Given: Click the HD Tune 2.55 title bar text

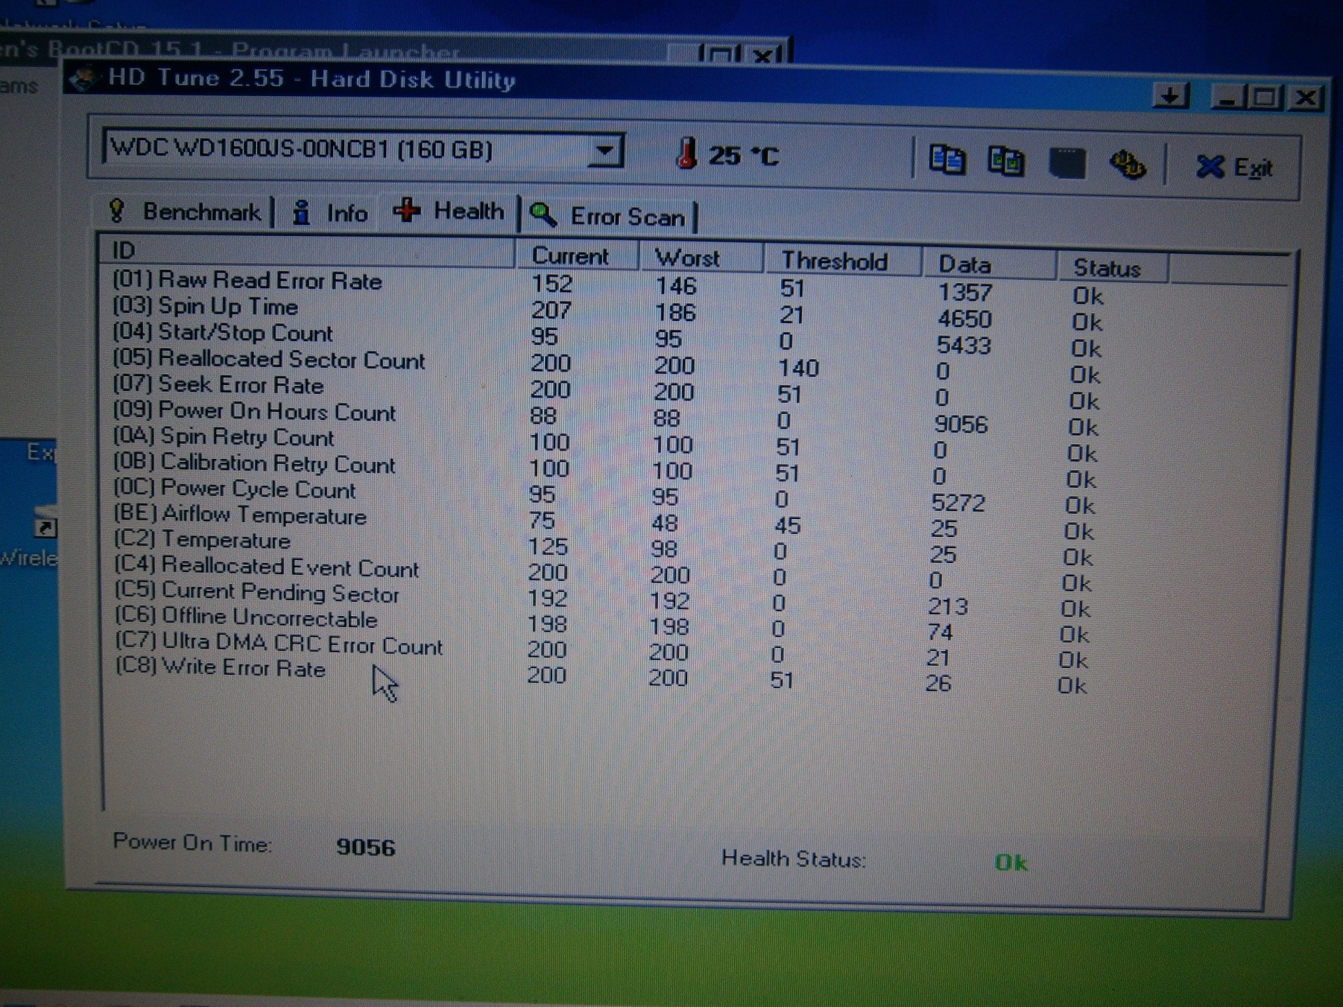Looking at the screenshot, I should click(312, 78).
